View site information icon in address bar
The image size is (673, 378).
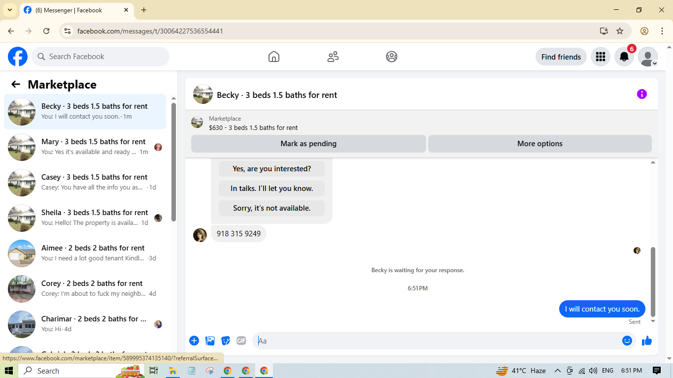(68, 31)
